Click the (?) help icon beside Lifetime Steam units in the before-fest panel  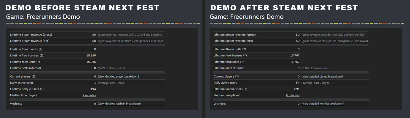tap(40, 49)
